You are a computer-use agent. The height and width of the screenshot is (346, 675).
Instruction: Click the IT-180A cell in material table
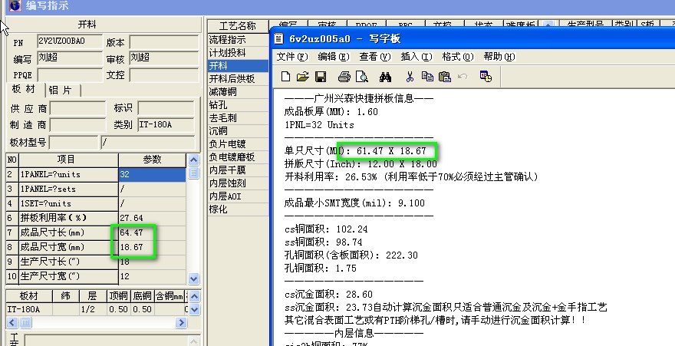(x=29, y=309)
